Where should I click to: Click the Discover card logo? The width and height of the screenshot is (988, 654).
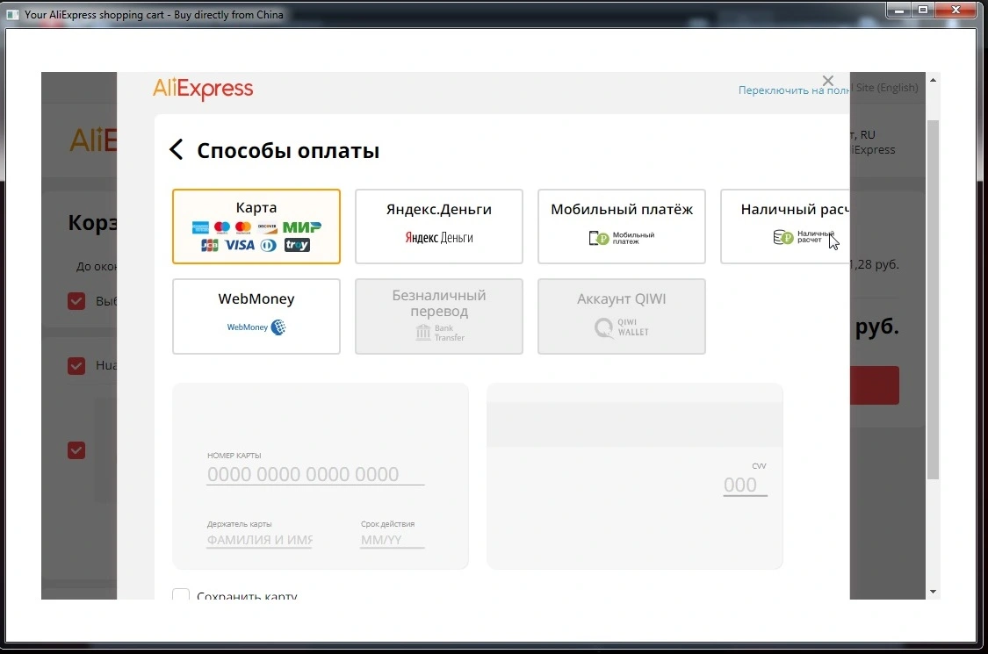click(267, 226)
